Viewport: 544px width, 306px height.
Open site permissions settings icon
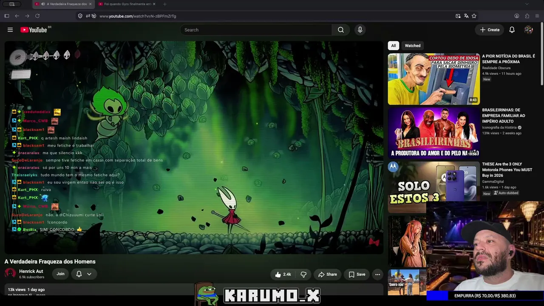coord(88,16)
